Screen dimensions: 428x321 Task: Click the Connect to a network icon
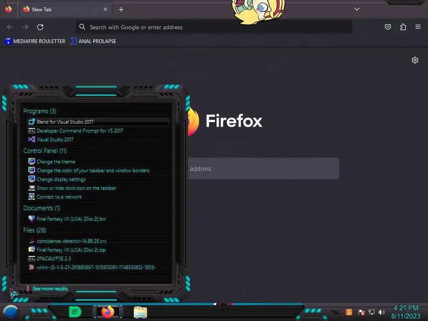(x=32, y=196)
